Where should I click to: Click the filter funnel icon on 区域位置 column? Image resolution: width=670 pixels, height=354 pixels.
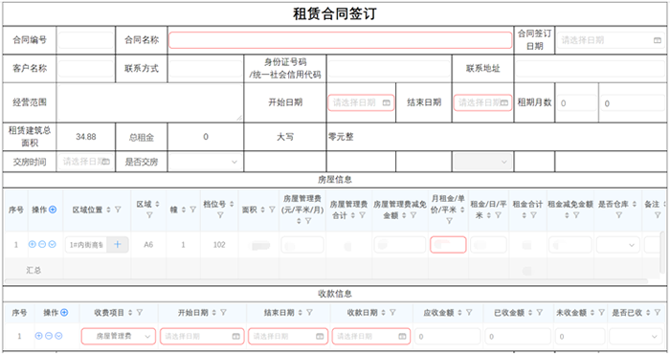(x=118, y=210)
